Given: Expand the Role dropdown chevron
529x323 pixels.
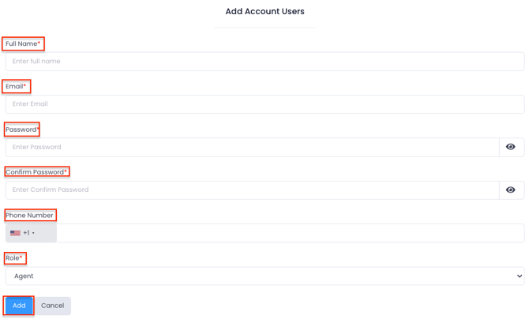Looking at the screenshot, I should (520, 276).
